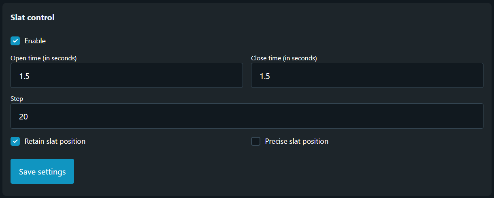Place cursor on the 20 Step value
The height and width of the screenshot is (198, 494).
[x=23, y=117]
